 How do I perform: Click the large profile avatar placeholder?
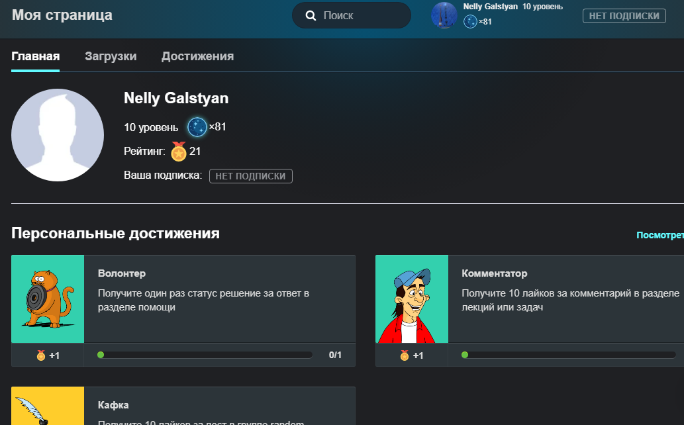(x=58, y=135)
